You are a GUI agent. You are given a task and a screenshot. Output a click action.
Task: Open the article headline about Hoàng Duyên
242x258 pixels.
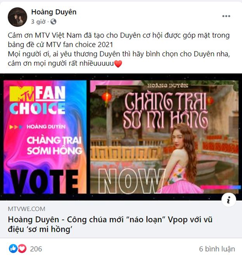pos(110,224)
